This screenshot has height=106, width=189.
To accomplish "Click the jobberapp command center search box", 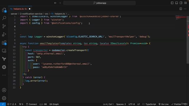I will 100,3.
